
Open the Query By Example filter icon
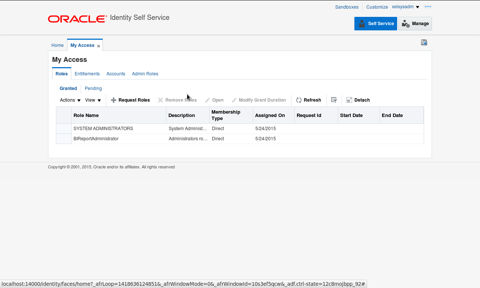(334, 100)
